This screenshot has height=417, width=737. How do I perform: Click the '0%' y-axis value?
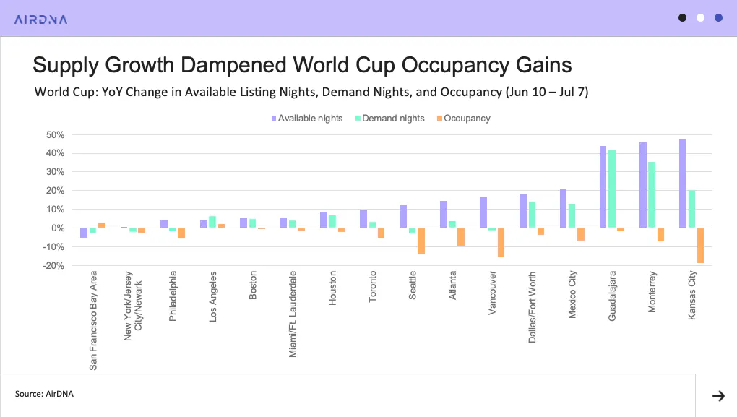58,228
